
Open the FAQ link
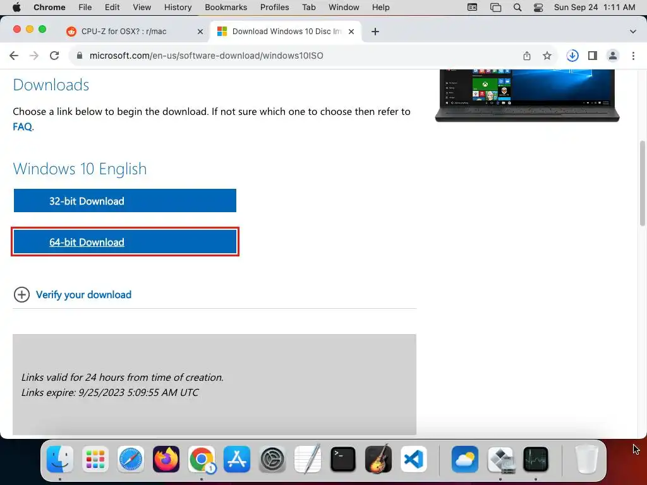coord(22,126)
